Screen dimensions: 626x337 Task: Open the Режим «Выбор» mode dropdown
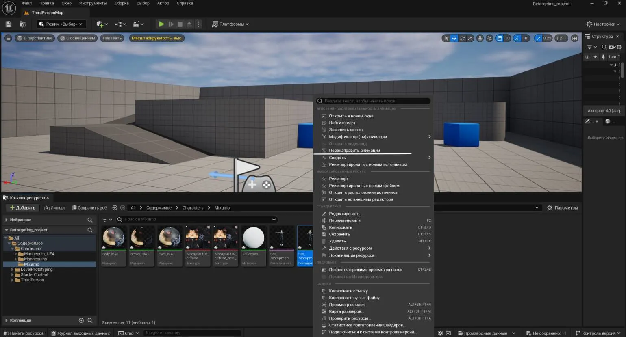(61, 24)
